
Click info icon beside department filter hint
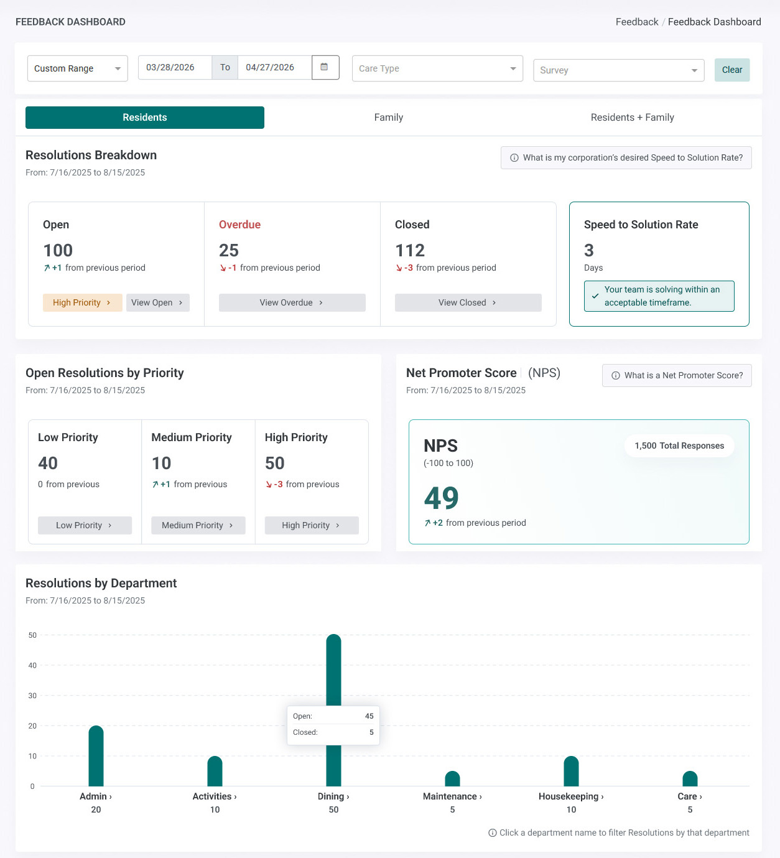[493, 833]
